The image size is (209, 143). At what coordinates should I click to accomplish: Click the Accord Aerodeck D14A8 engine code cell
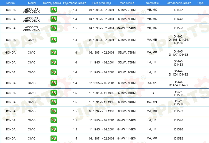click(179, 19)
